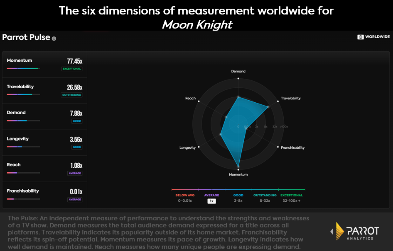
Task: Click the 0–0.01x legend range
Action: point(185,201)
